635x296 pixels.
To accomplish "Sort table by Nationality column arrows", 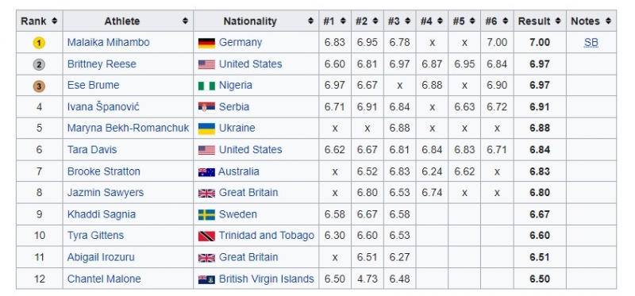I will pyautogui.click(x=310, y=21).
